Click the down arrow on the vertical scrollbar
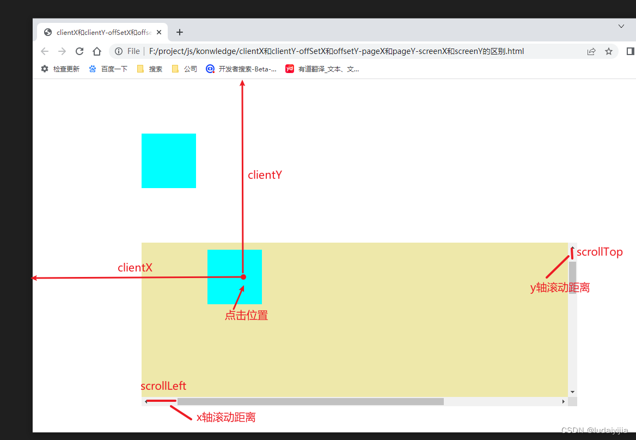Screen dimensions: 636x440 [x=572, y=391]
